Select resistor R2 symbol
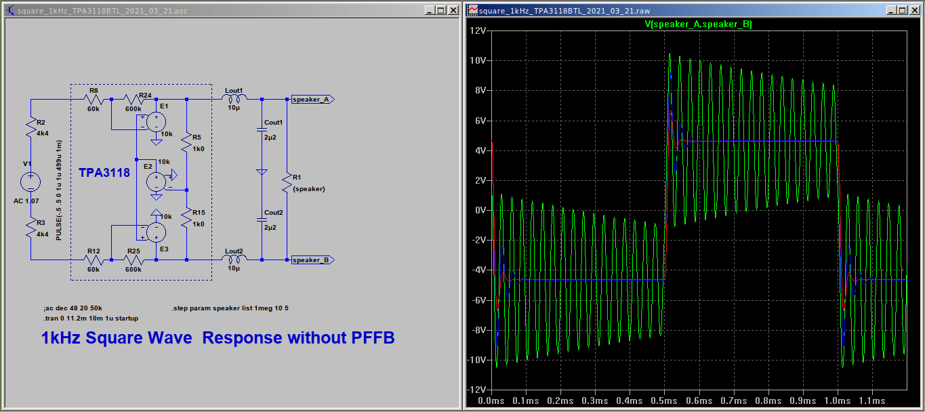 [31, 128]
